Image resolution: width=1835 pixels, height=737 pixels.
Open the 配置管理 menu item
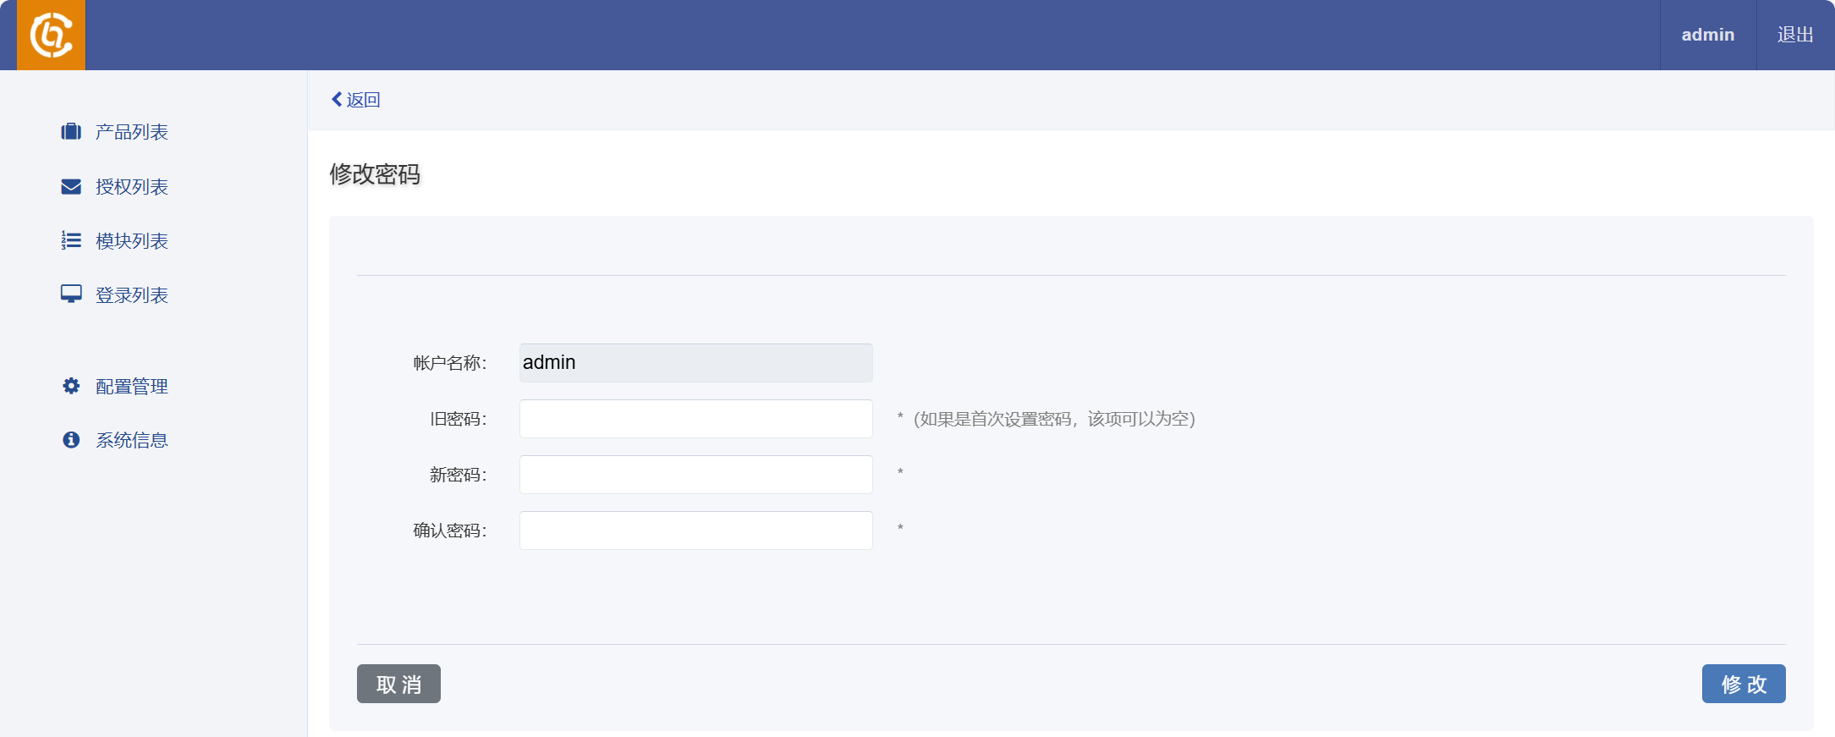(132, 387)
